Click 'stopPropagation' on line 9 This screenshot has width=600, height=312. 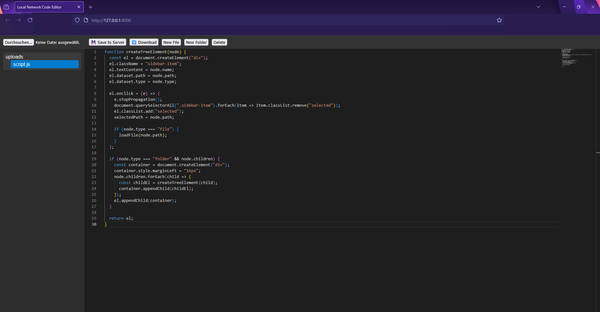coord(137,100)
